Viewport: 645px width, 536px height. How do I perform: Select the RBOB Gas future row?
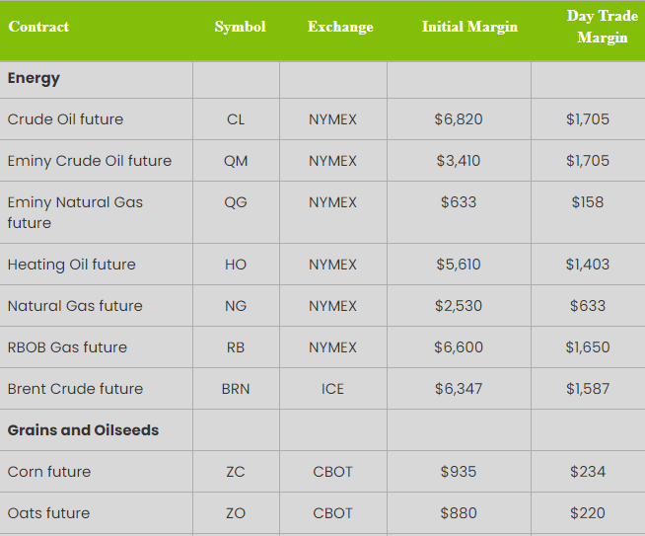(322, 347)
